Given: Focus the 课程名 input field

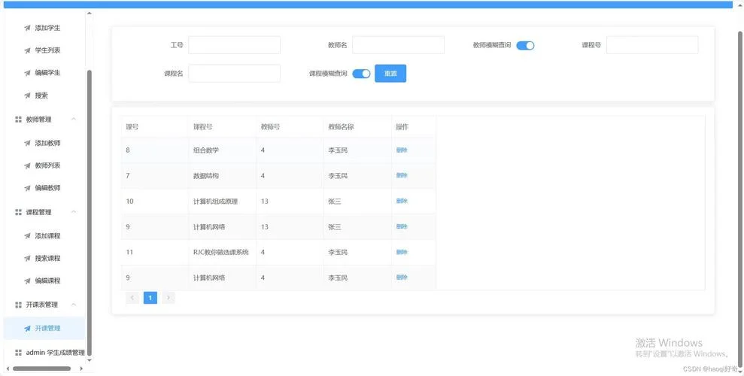Looking at the screenshot, I should coord(235,74).
